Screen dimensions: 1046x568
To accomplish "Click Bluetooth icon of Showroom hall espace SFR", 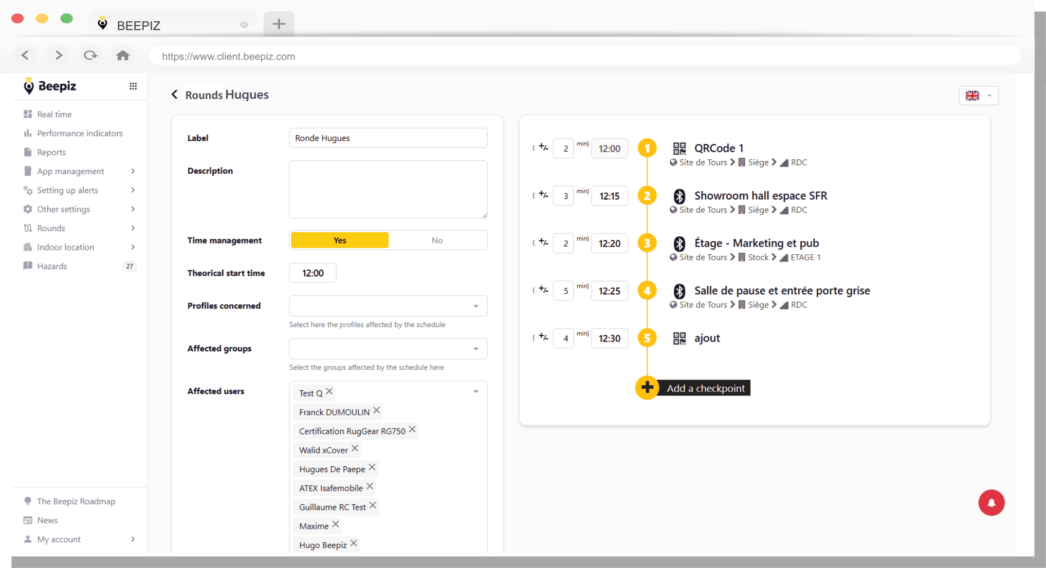I will point(679,196).
